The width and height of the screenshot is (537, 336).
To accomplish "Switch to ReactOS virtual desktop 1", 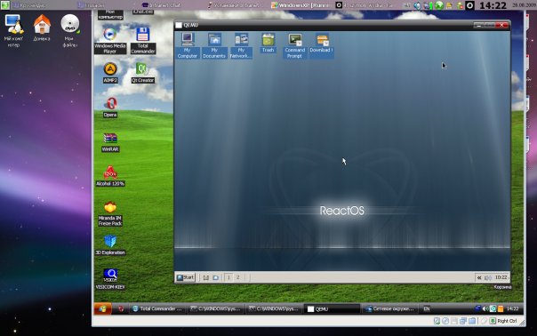I will (x=228, y=277).
